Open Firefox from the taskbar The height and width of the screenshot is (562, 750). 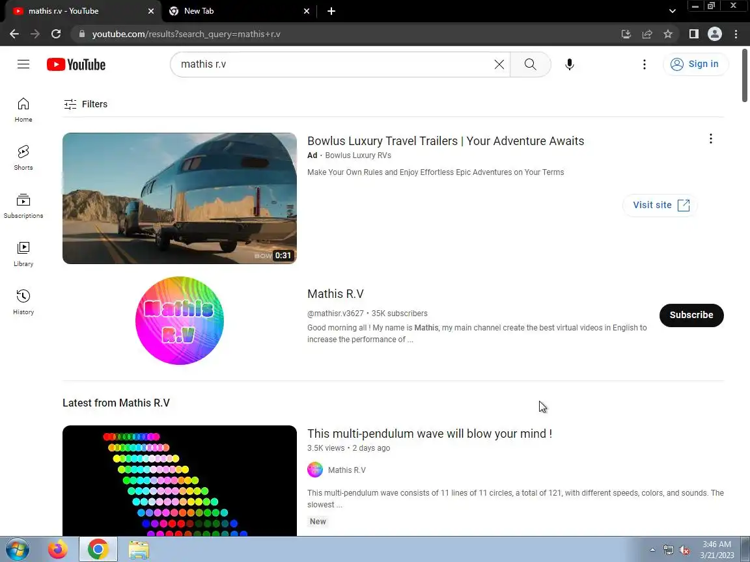(58, 550)
